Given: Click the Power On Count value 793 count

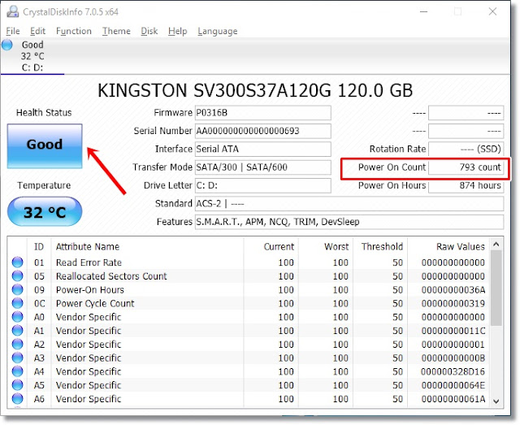Looking at the screenshot, I should coord(466,167).
